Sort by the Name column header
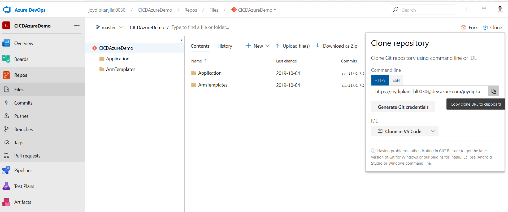508x212 pixels. (199, 61)
